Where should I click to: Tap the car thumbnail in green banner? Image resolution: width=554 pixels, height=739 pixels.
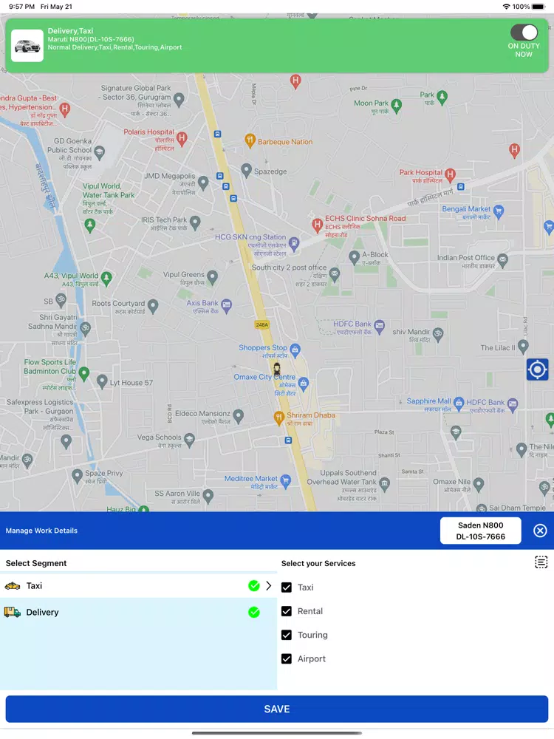[27, 46]
